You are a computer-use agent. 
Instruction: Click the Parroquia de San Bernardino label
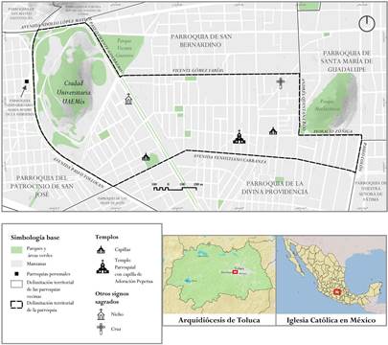tap(201, 40)
